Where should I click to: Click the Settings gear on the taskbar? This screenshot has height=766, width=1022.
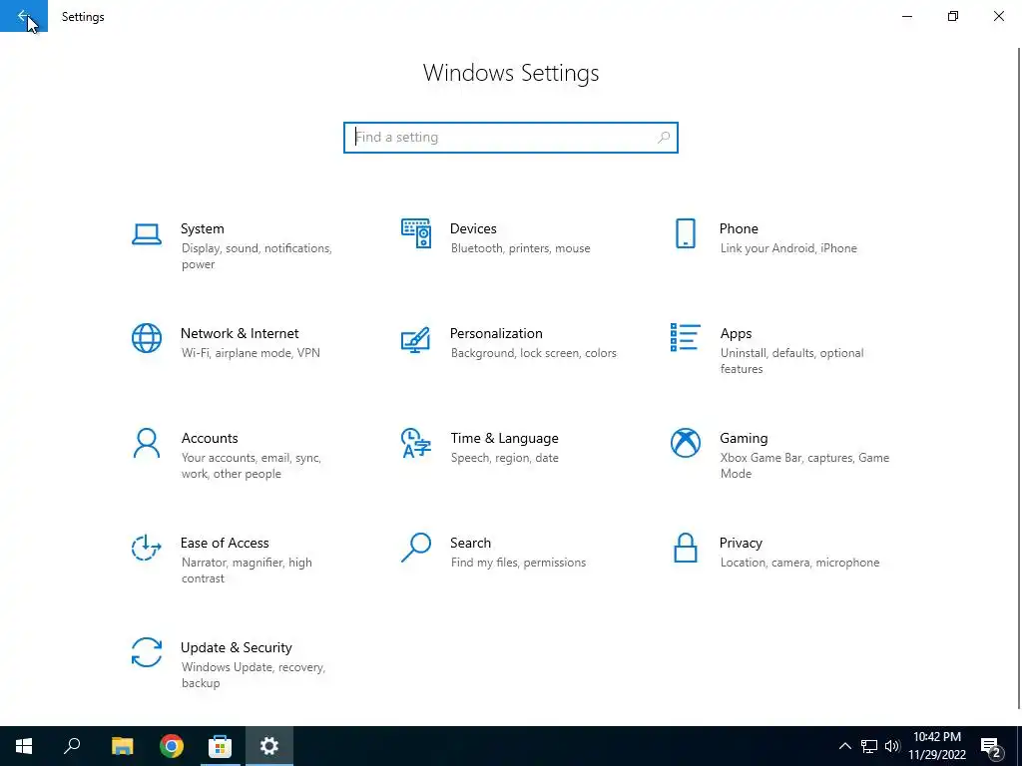click(269, 746)
